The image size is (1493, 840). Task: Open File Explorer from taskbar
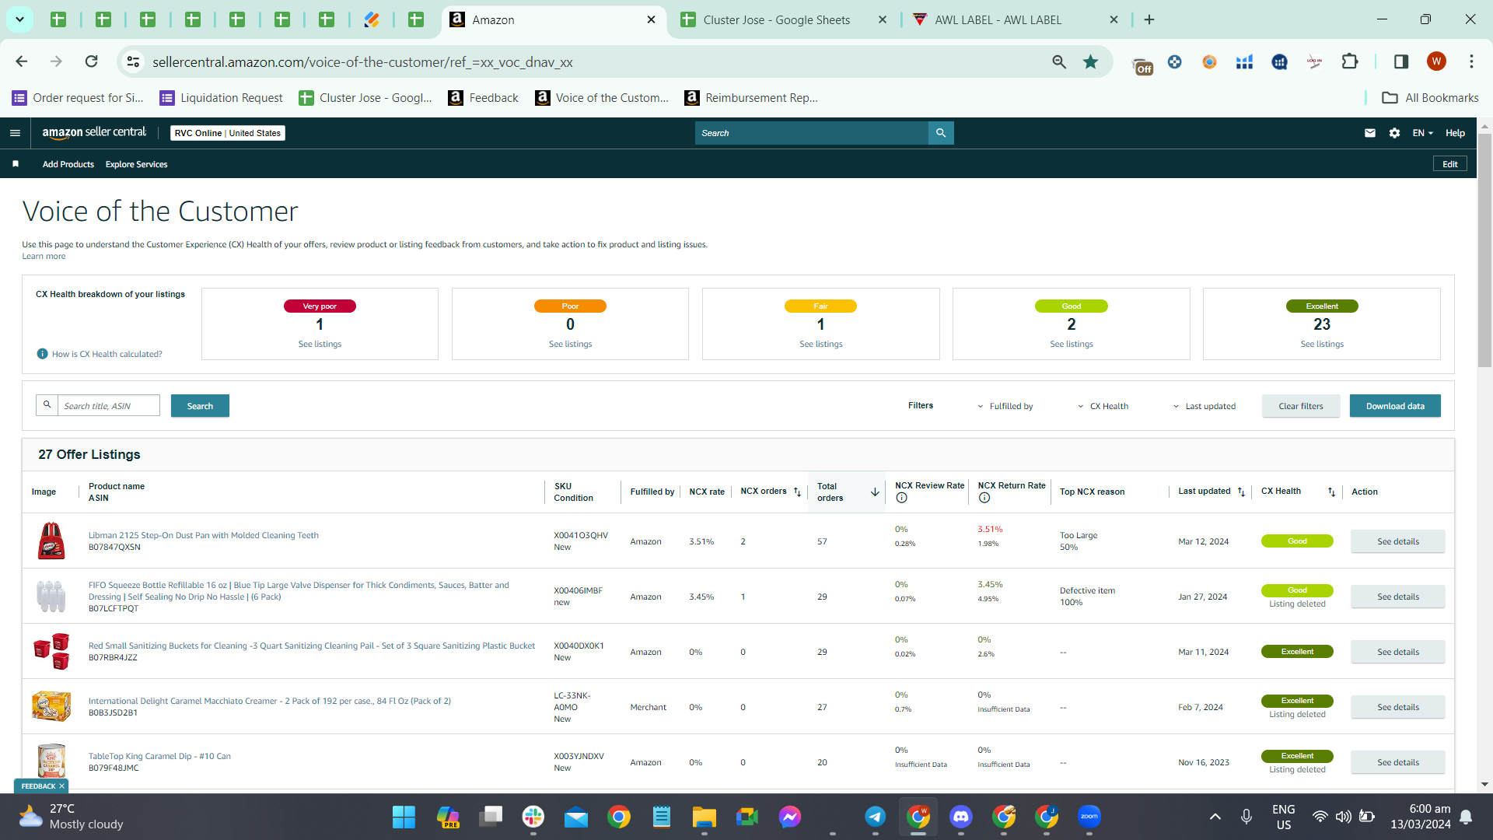pyautogui.click(x=705, y=817)
